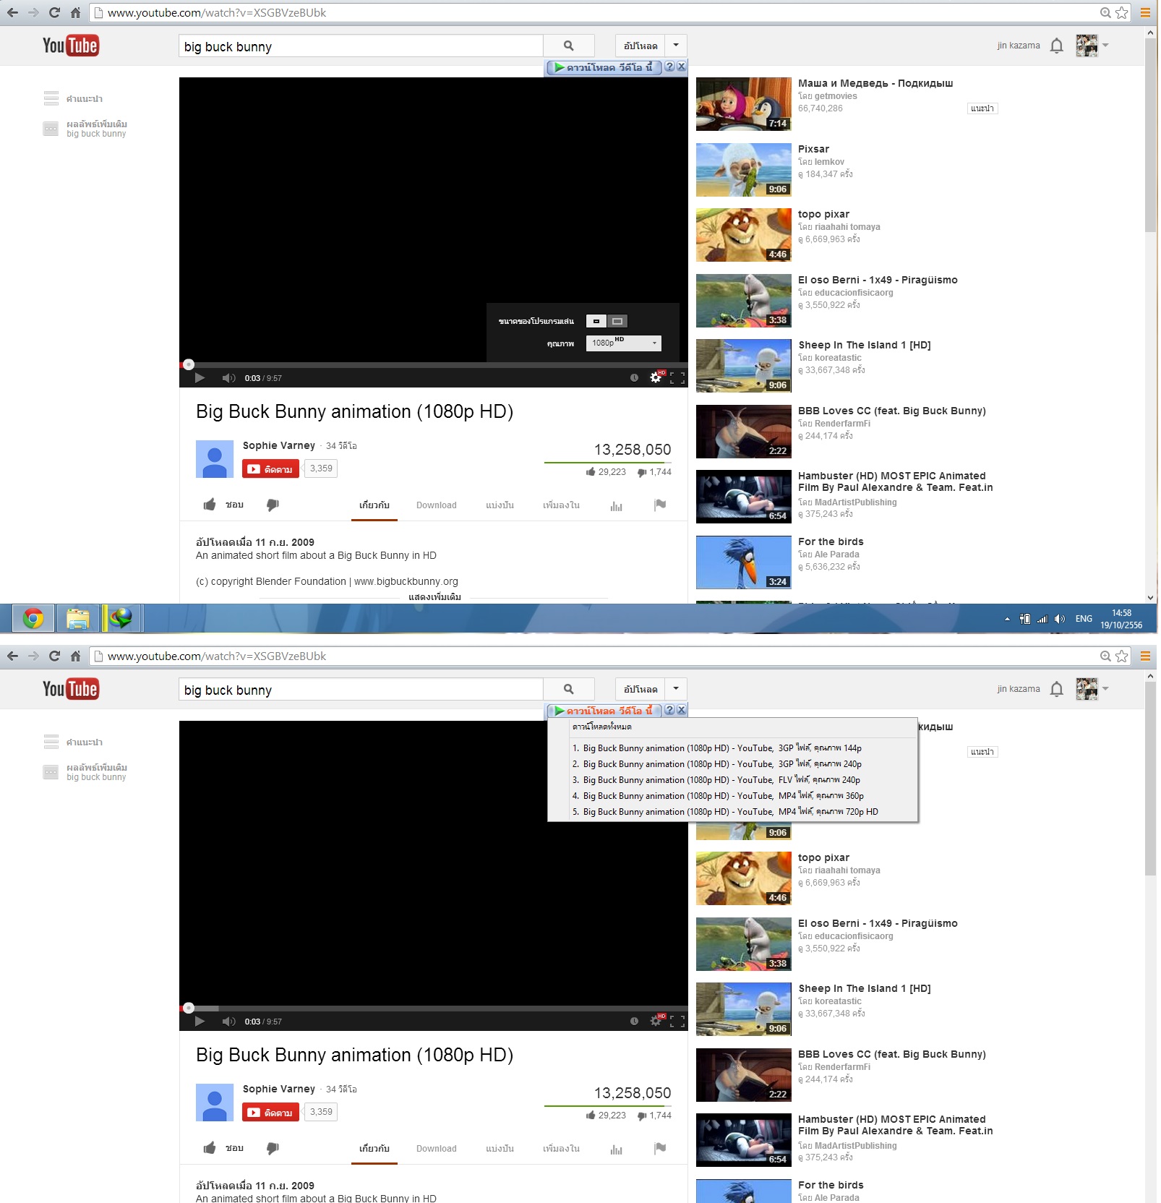
Task: Click notification bell in quality-popup window
Action: pos(1056,46)
